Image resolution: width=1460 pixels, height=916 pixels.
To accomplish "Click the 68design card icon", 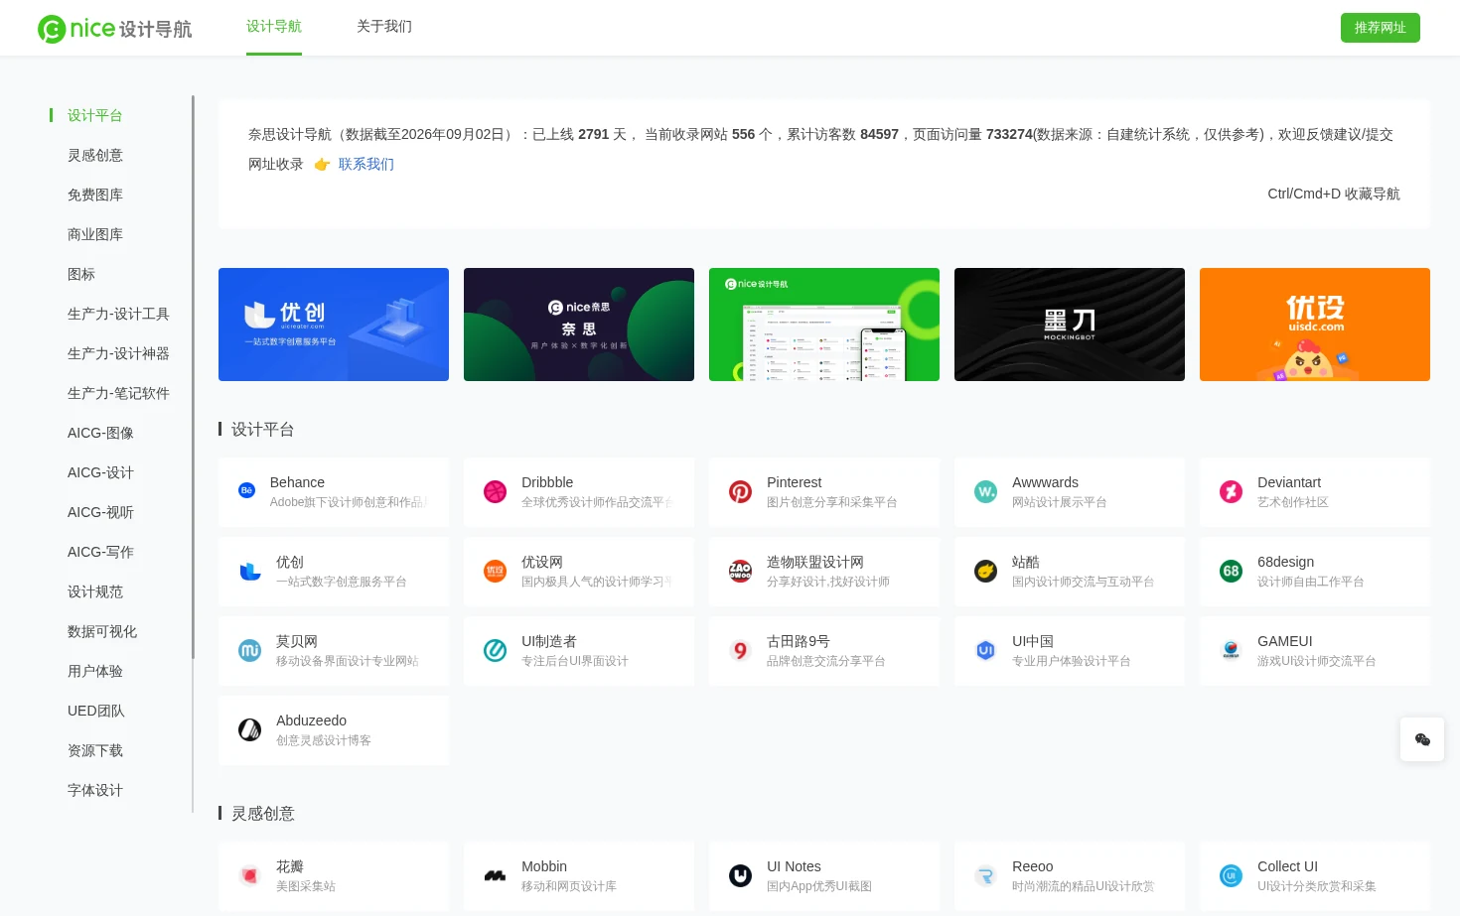I will [1231, 571].
